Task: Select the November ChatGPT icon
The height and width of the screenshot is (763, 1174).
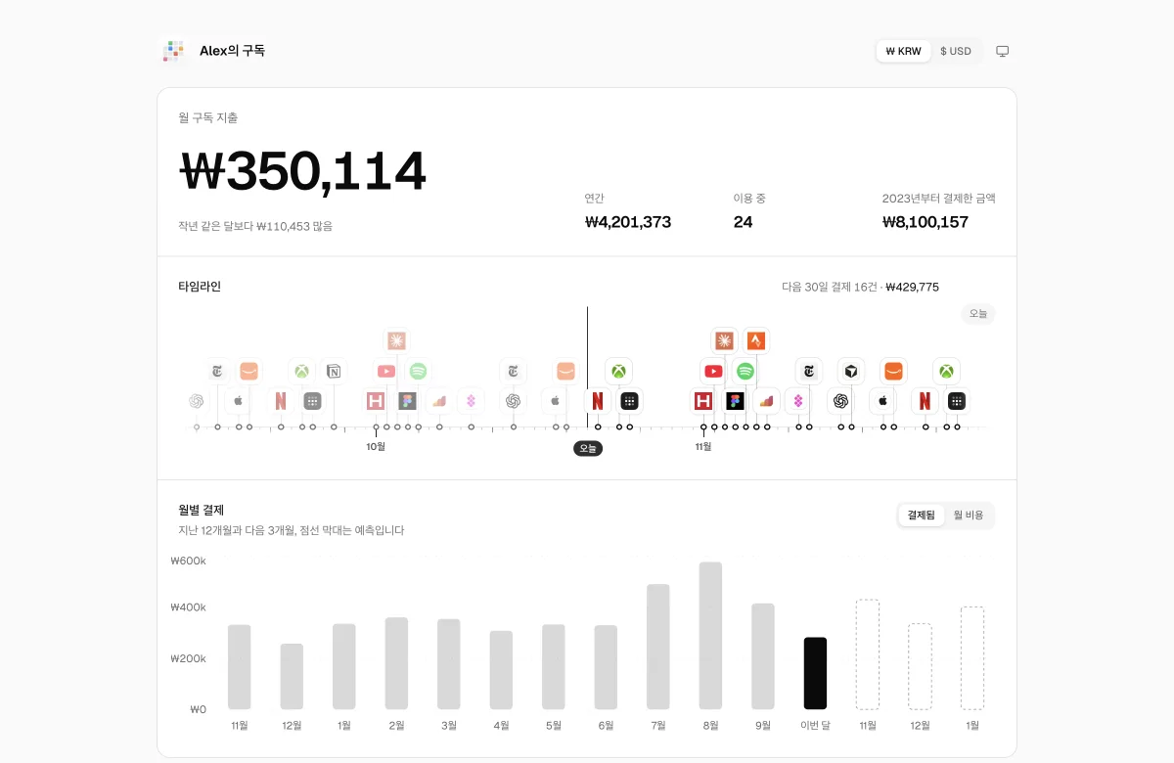Action: 839,401
